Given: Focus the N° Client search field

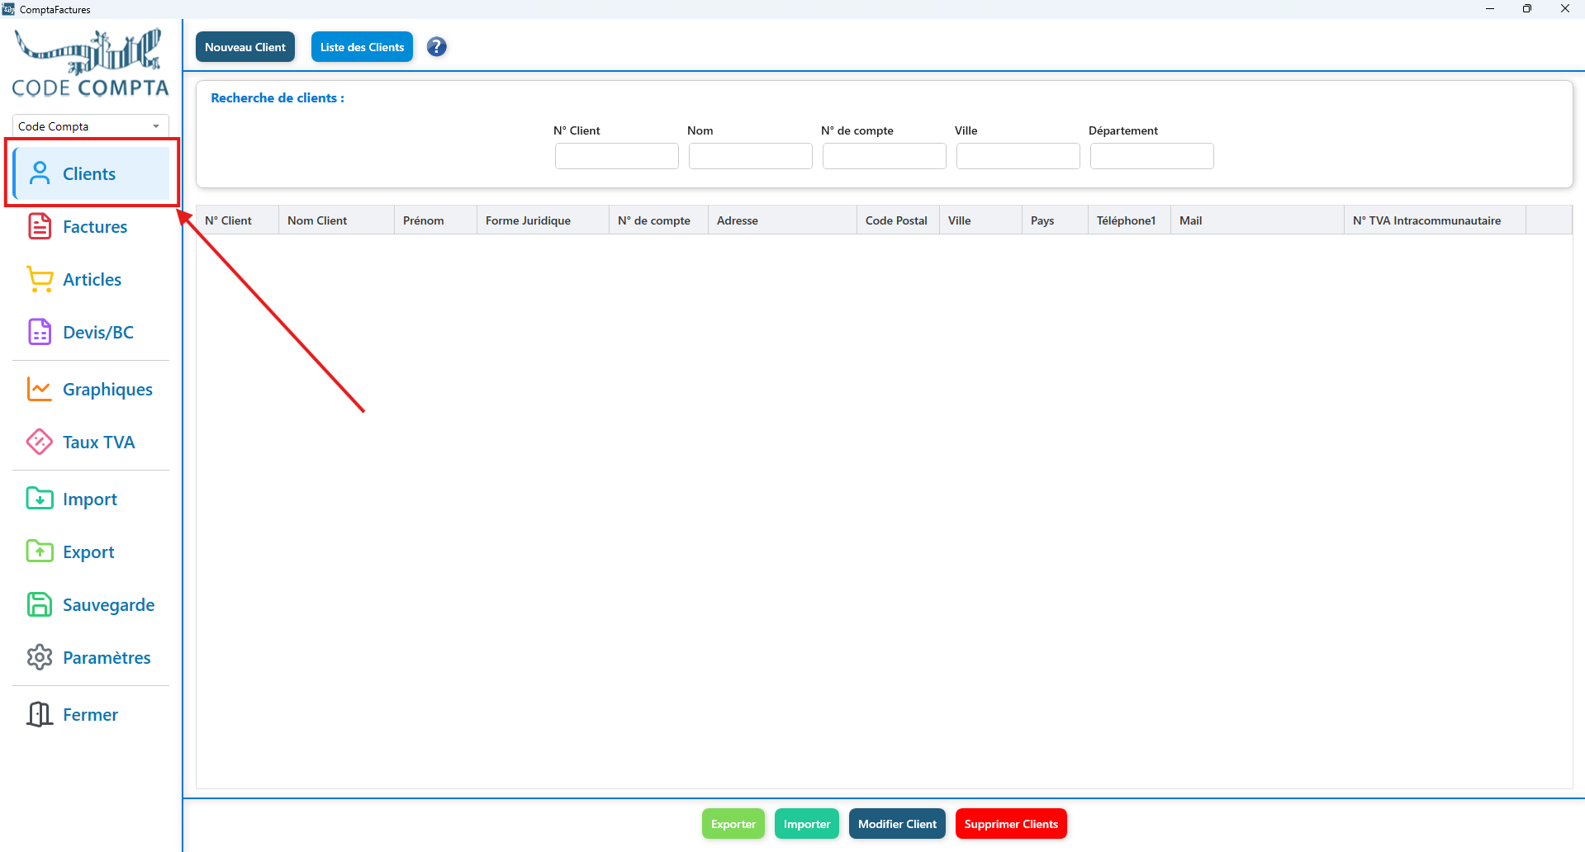Looking at the screenshot, I should pos(617,156).
